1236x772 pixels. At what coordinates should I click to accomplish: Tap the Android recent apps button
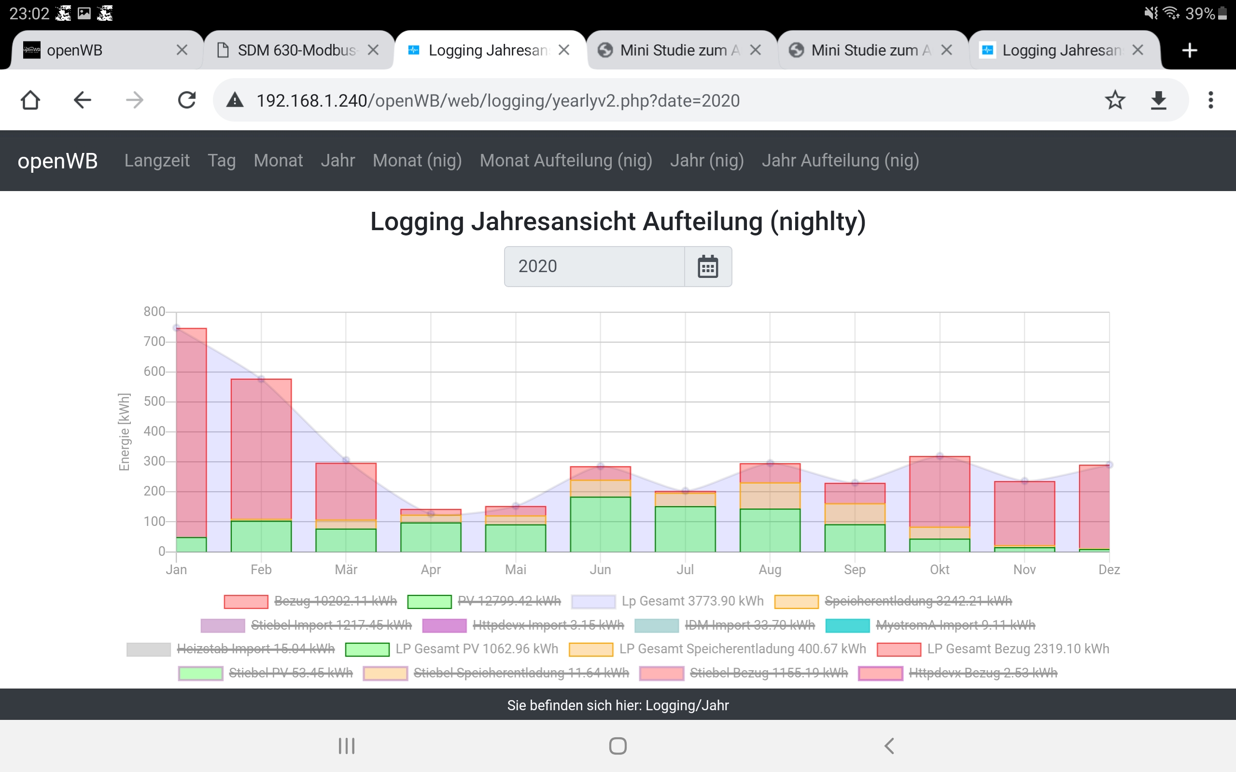tap(346, 745)
